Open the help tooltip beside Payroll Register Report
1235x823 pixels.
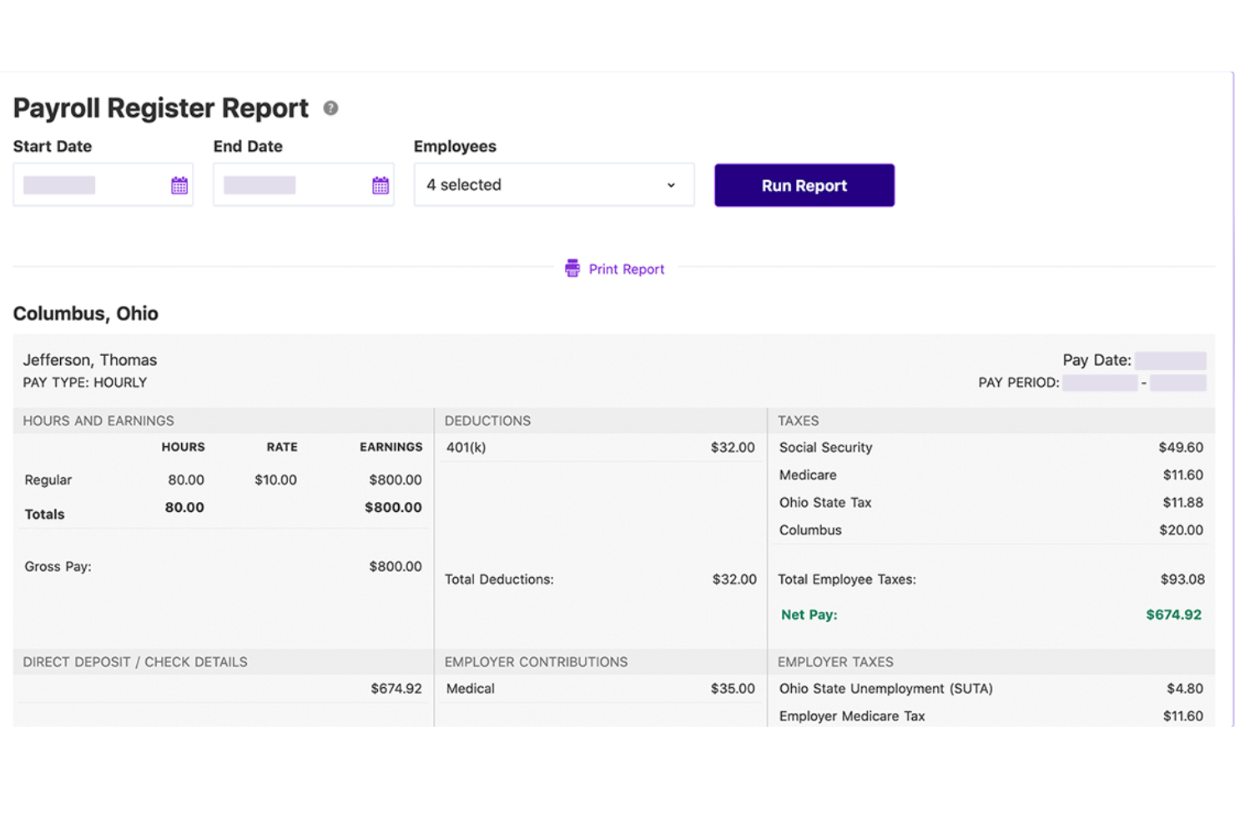click(x=330, y=108)
